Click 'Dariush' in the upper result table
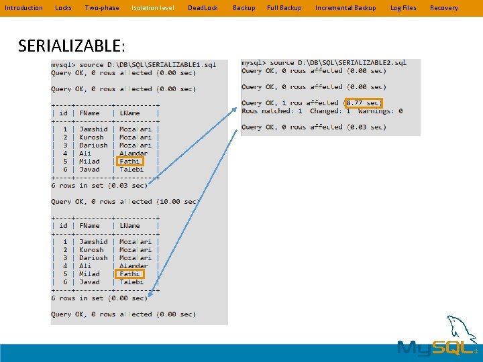 pos(93,145)
